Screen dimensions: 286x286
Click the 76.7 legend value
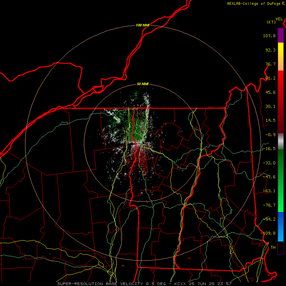click(x=270, y=64)
